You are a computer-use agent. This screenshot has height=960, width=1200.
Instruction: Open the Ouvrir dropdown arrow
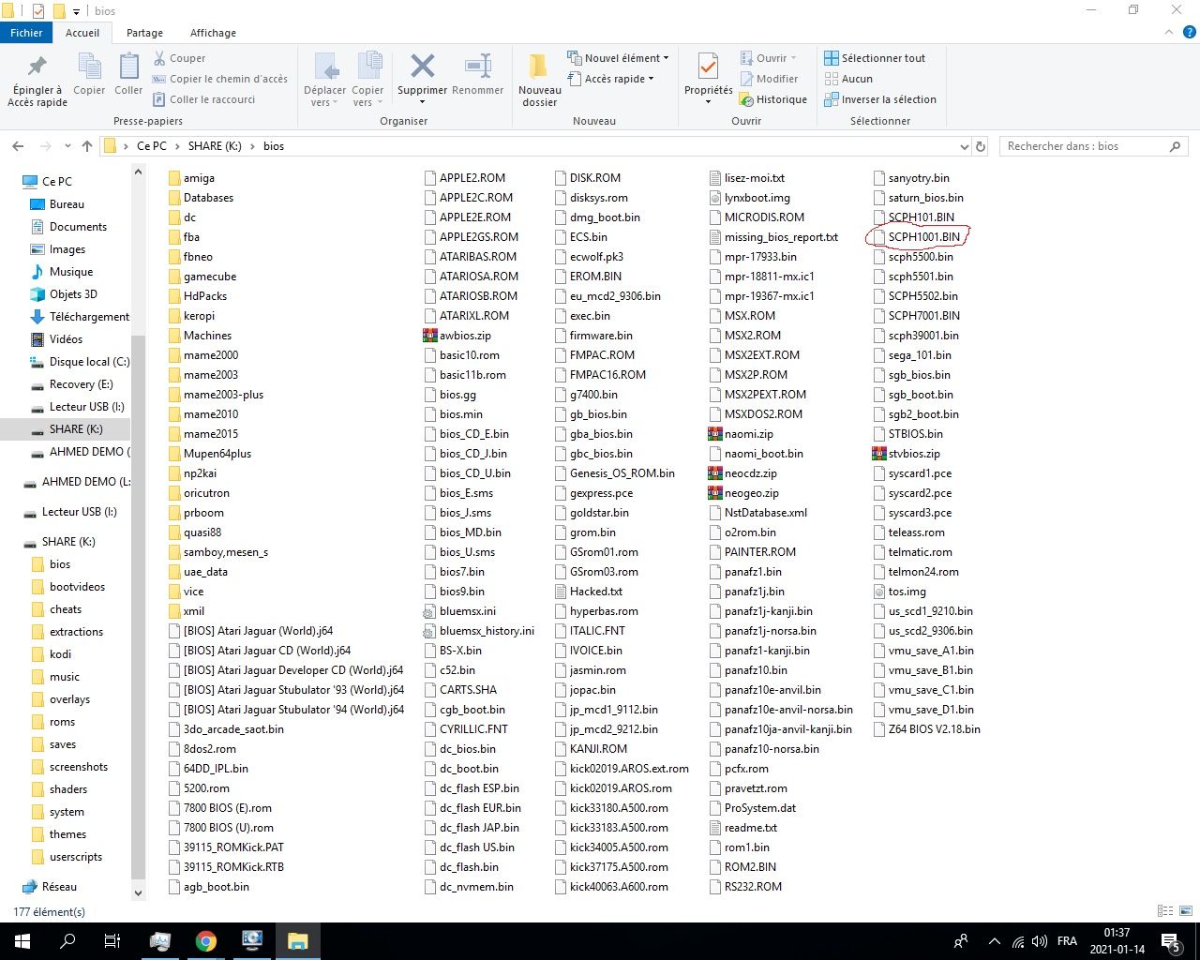793,58
